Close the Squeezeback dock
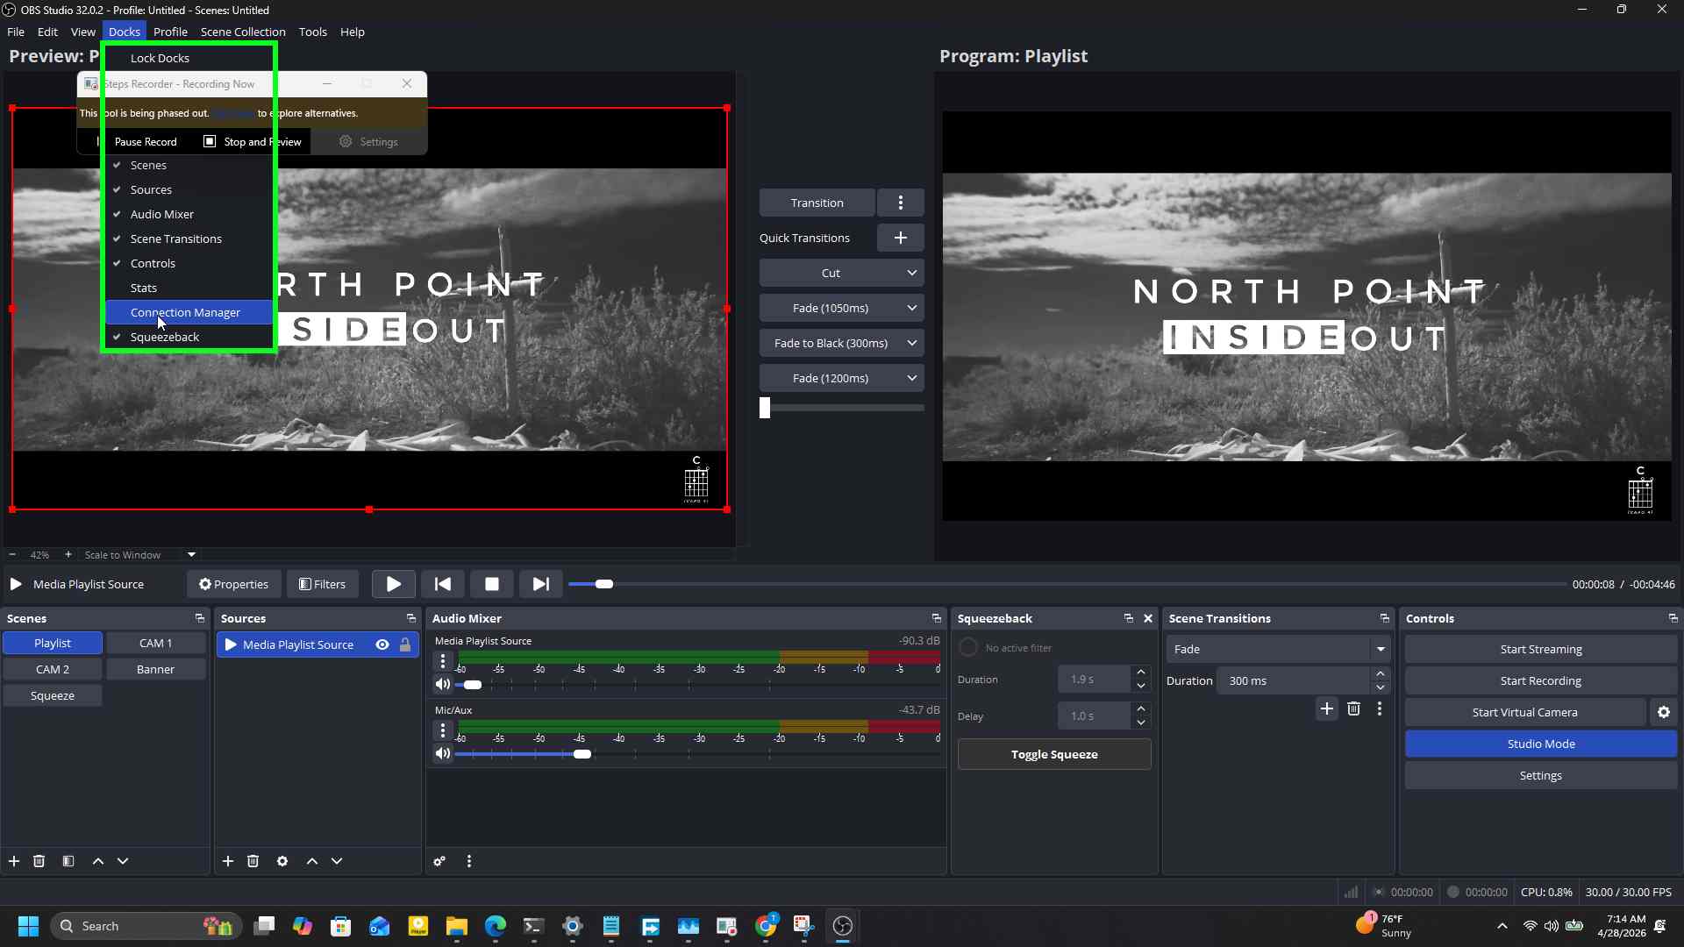The image size is (1684, 947). click(1148, 618)
